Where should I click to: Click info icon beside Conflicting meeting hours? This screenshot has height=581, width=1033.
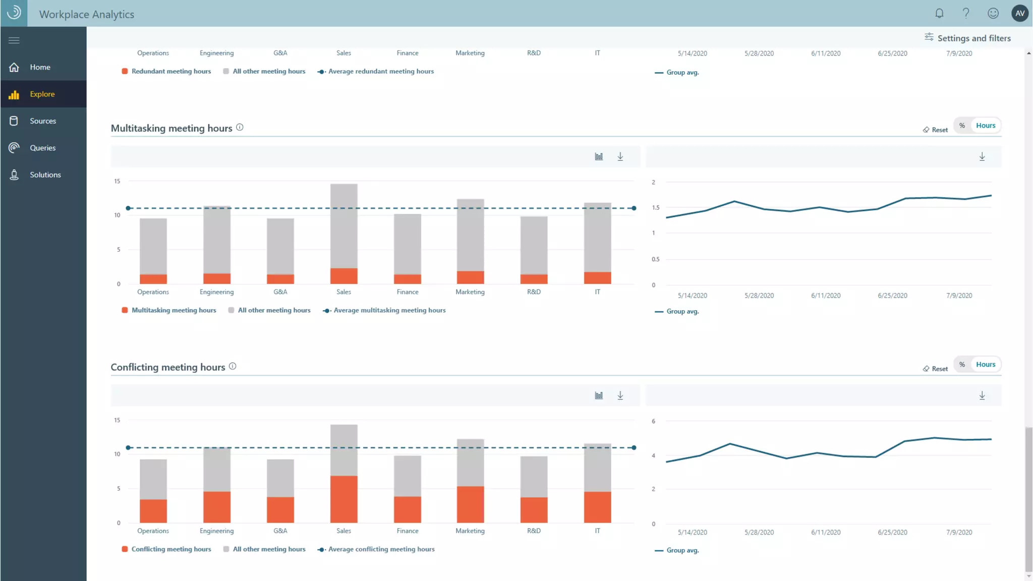point(233,367)
